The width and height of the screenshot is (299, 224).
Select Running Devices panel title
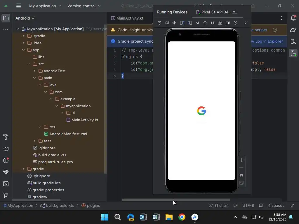172,12
